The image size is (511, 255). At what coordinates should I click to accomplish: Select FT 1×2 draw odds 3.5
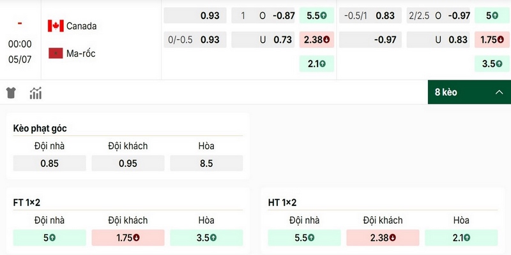tap(206, 238)
